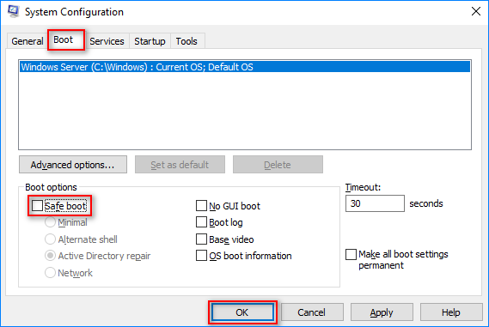Open the Tools tab
This screenshot has height=327, width=489.
click(186, 41)
